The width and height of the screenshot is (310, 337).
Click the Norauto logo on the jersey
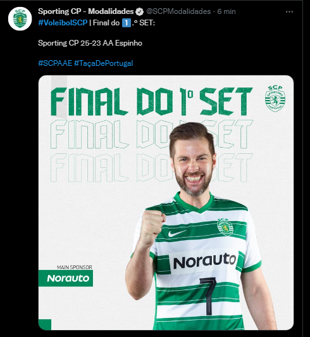(205, 261)
